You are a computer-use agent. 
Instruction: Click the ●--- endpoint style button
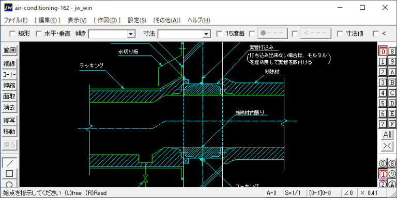coord(272,34)
